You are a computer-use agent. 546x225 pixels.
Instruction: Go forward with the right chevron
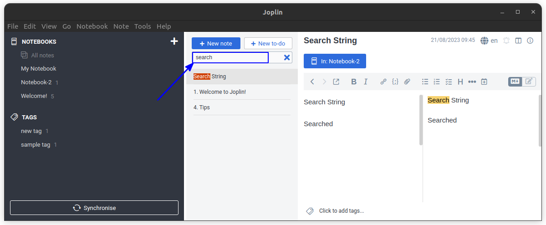[x=324, y=82]
